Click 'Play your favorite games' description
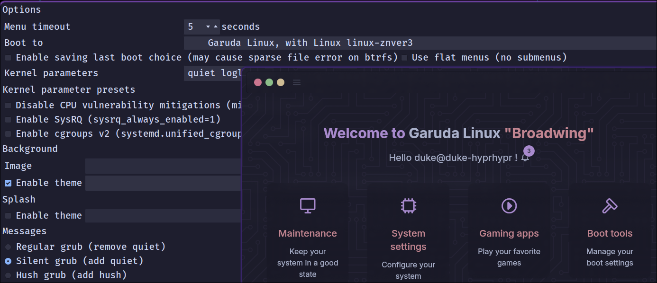Screen dimensions: 657x283 tap(509, 257)
